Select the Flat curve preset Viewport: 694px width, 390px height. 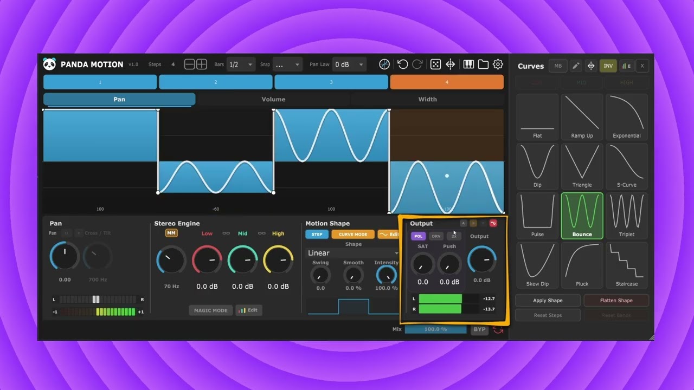pos(537,117)
